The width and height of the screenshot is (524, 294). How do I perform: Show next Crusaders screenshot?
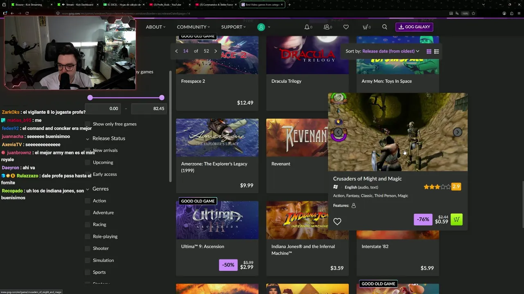coord(457,132)
